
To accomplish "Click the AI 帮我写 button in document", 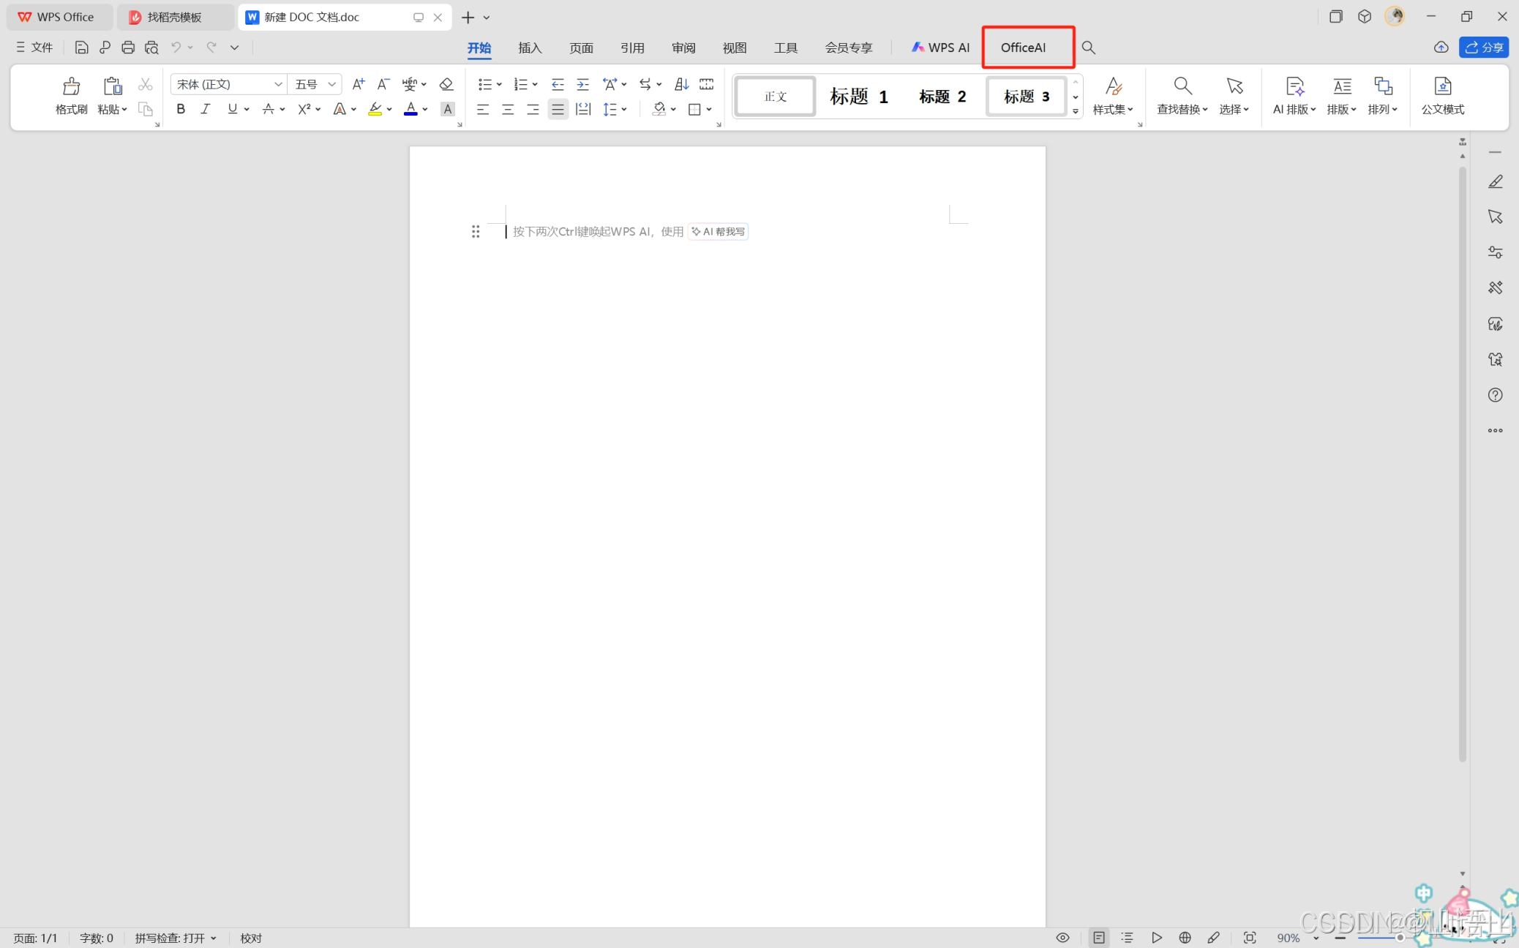I will pyautogui.click(x=718, y=232).
